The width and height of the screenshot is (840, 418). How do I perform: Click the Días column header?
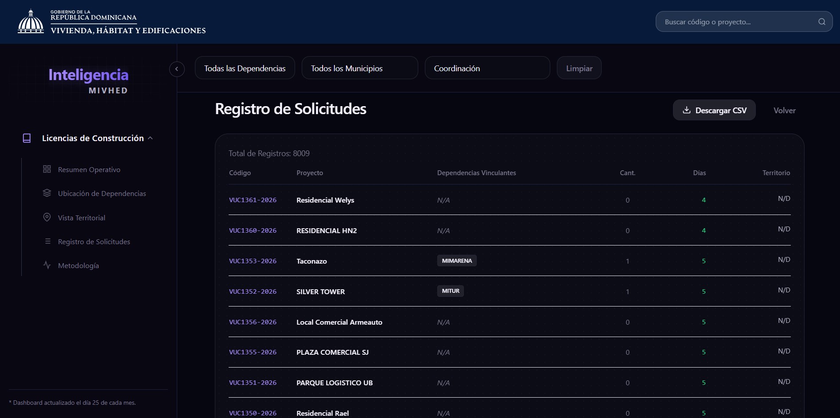click(699, 173)
